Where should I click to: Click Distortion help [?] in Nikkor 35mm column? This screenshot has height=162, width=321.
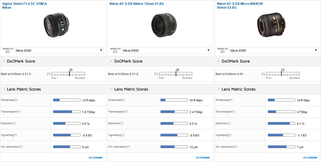tap(122, 124)
